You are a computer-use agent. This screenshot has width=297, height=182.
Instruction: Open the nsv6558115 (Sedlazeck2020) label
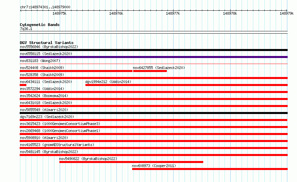pos(46,54)
